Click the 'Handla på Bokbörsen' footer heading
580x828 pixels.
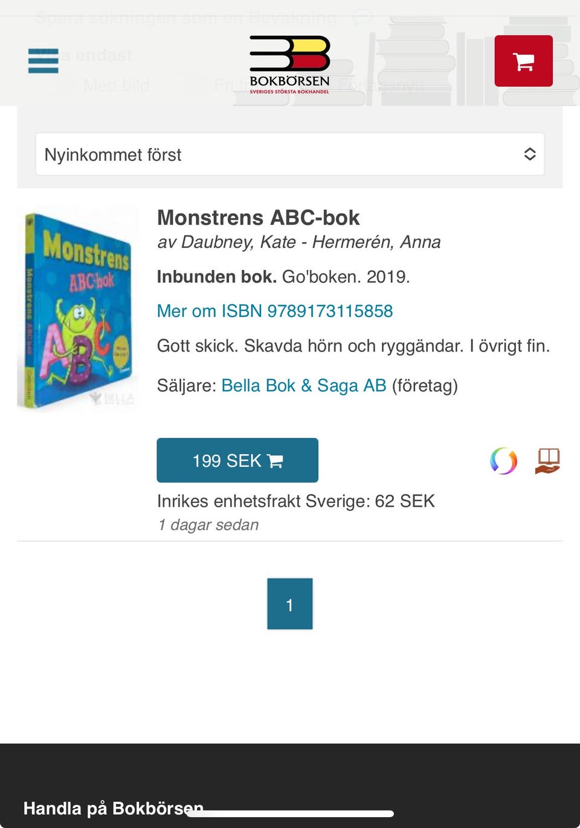[113, 808]
